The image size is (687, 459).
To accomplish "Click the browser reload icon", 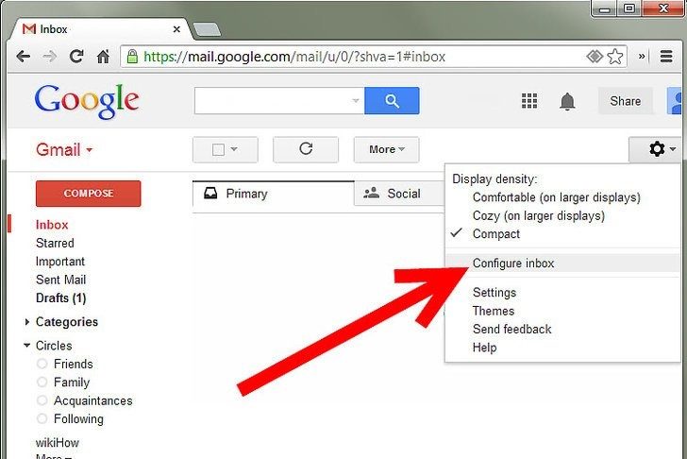I will (x=76, y=56).
